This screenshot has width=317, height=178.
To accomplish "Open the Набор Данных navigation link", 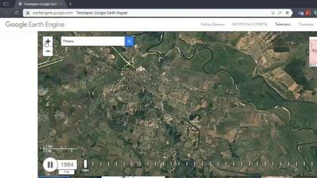I will tap(212, 24).
